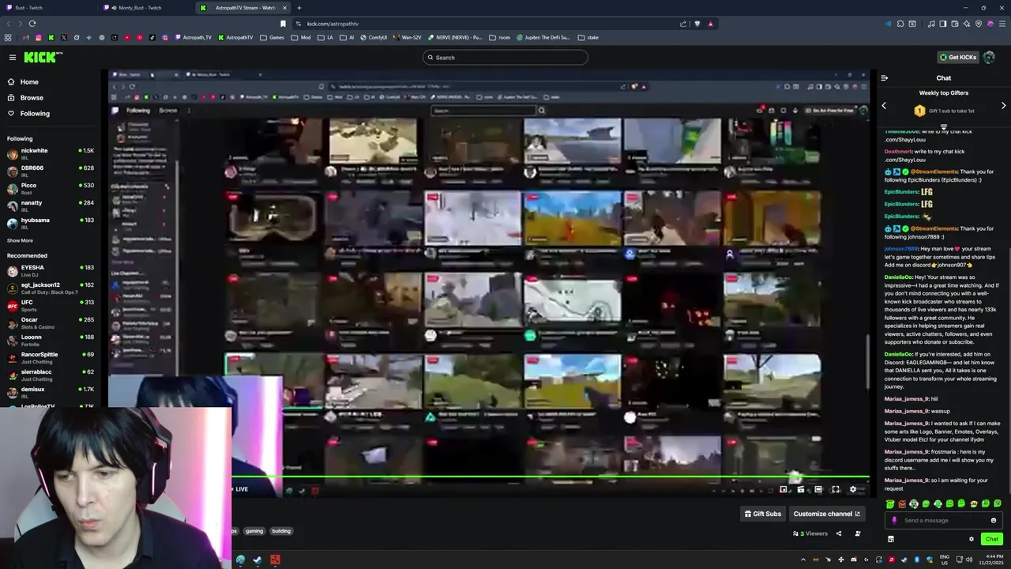This screenshot has height=569, width=1011.
Task: Send message with green Chat button
Action: pos(992,539)
